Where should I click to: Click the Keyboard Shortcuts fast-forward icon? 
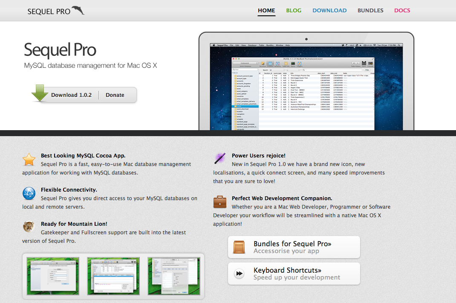tap(239, 274)
